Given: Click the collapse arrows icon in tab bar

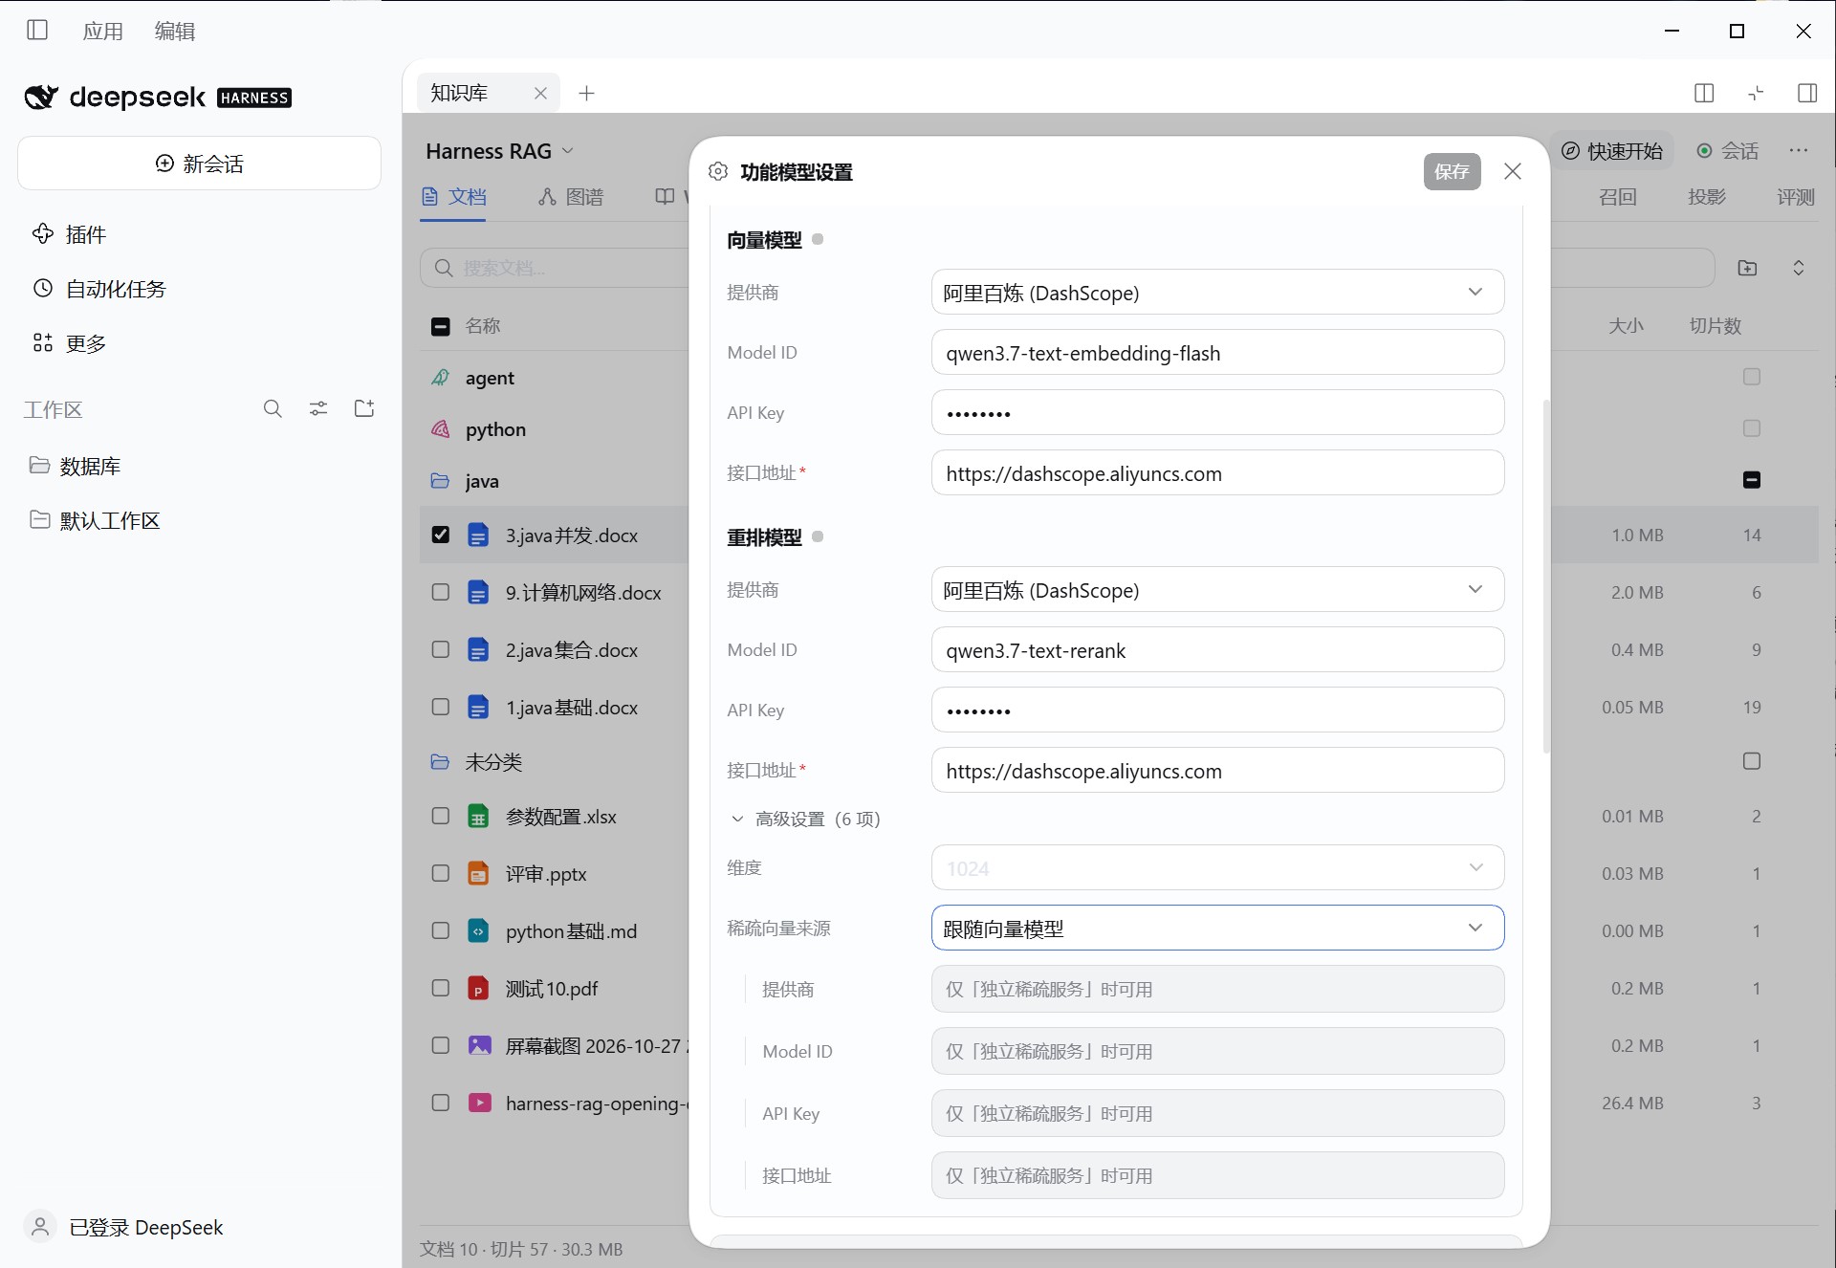Looking at the screenshot, I should tap(1756, 93).
